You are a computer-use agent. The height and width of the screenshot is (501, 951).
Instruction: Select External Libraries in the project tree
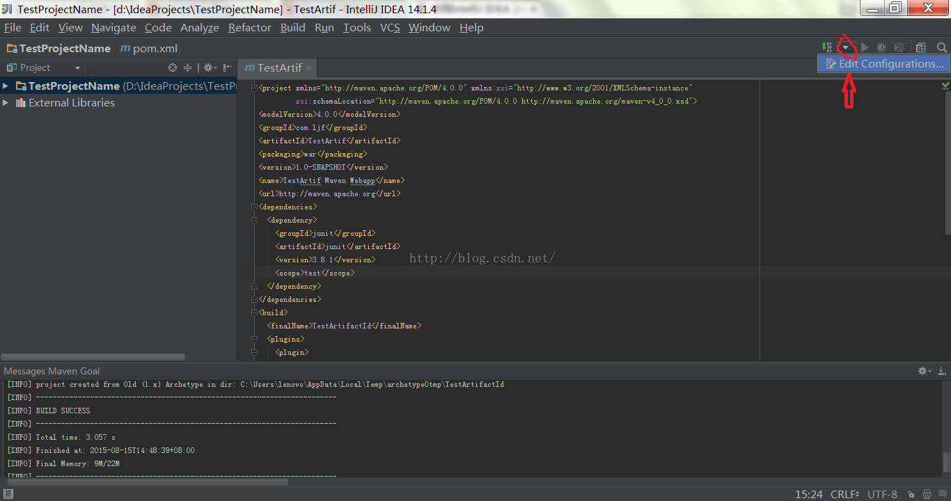pos(65,103)
